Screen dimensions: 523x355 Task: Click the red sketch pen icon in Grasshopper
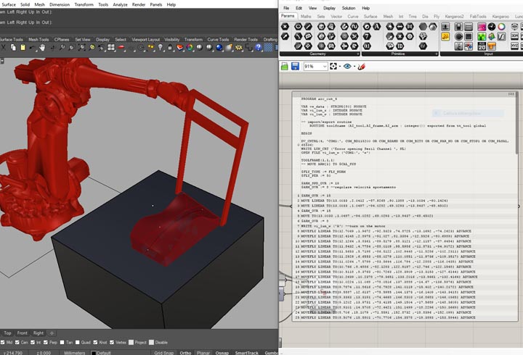361,67
